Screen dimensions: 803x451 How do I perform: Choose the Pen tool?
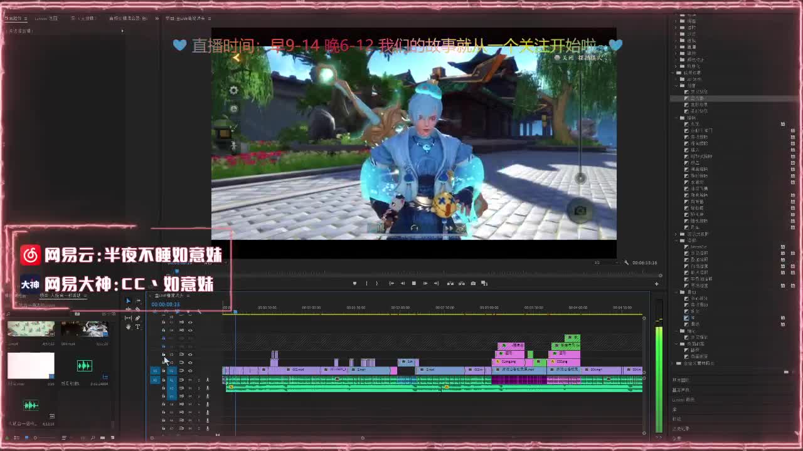coord(138,318)
